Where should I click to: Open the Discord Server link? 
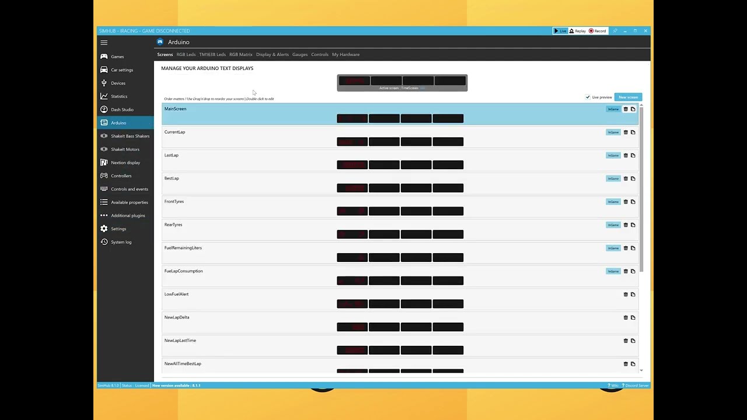click(x=636, y=386)
